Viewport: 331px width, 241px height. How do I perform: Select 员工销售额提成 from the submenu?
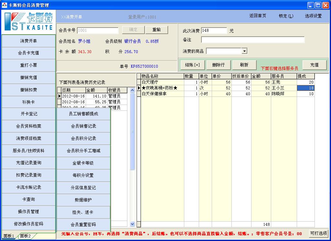coord(83,114)
